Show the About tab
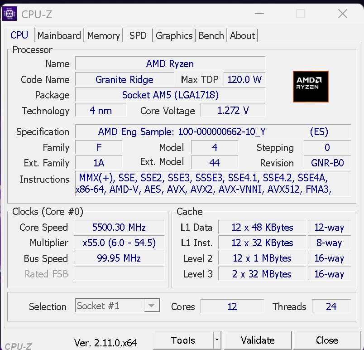The image size is (364, 350). tap(242, 35)
